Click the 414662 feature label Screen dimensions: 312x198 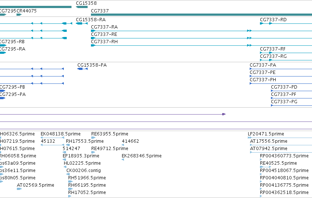tap(130, 141)
